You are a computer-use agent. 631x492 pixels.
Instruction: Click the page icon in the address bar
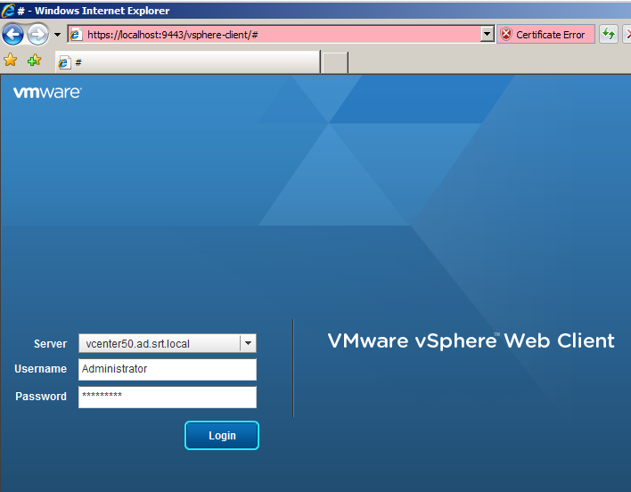75,35
